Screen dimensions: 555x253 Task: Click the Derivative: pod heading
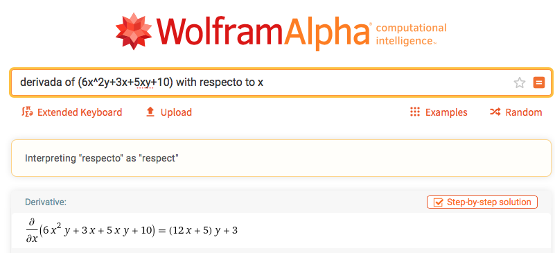[46, 202]
